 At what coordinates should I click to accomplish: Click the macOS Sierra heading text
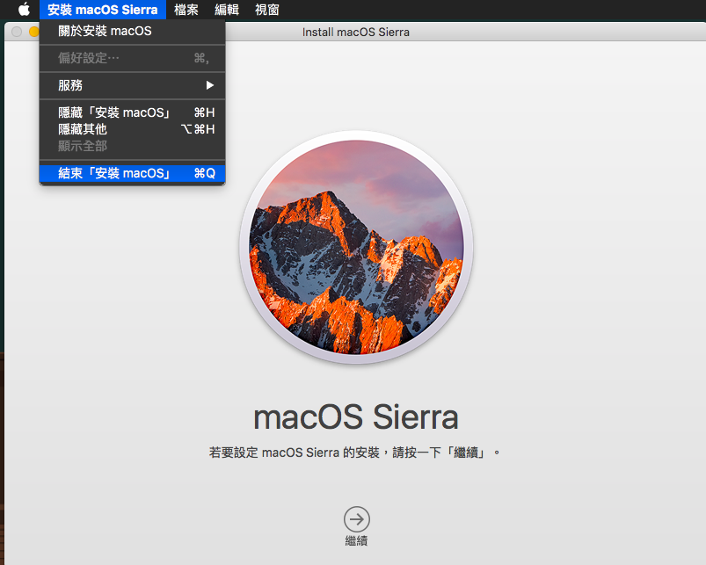click(356, 417)
